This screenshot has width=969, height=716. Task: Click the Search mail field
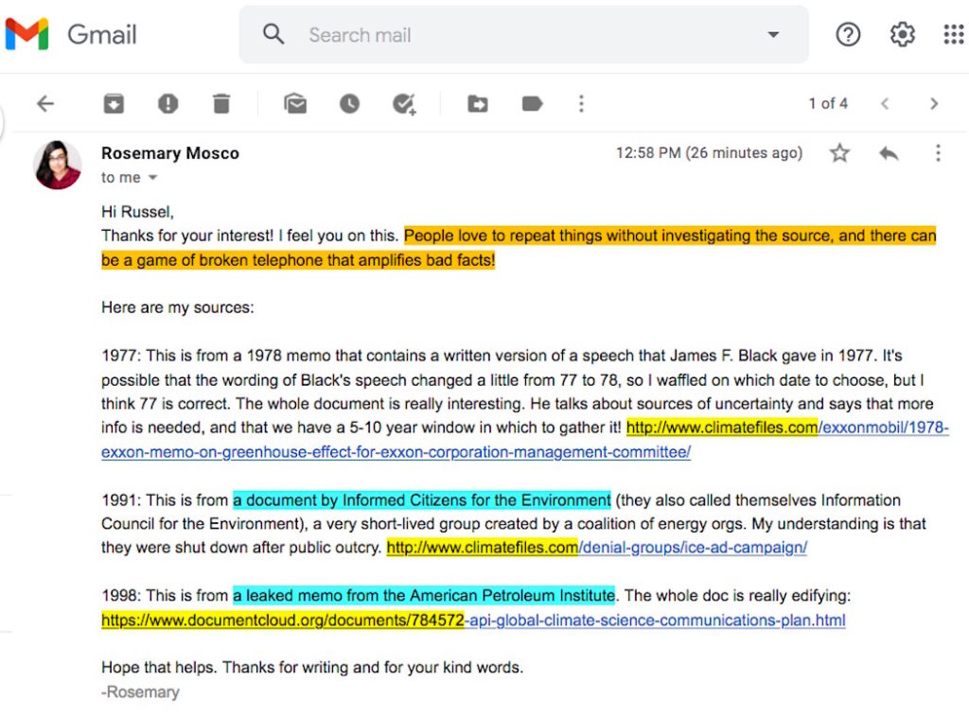coord(511,35)
